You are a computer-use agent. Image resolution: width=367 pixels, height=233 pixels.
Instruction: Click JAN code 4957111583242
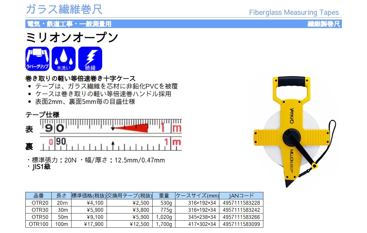pyautogui.click(x=241, y=210)
